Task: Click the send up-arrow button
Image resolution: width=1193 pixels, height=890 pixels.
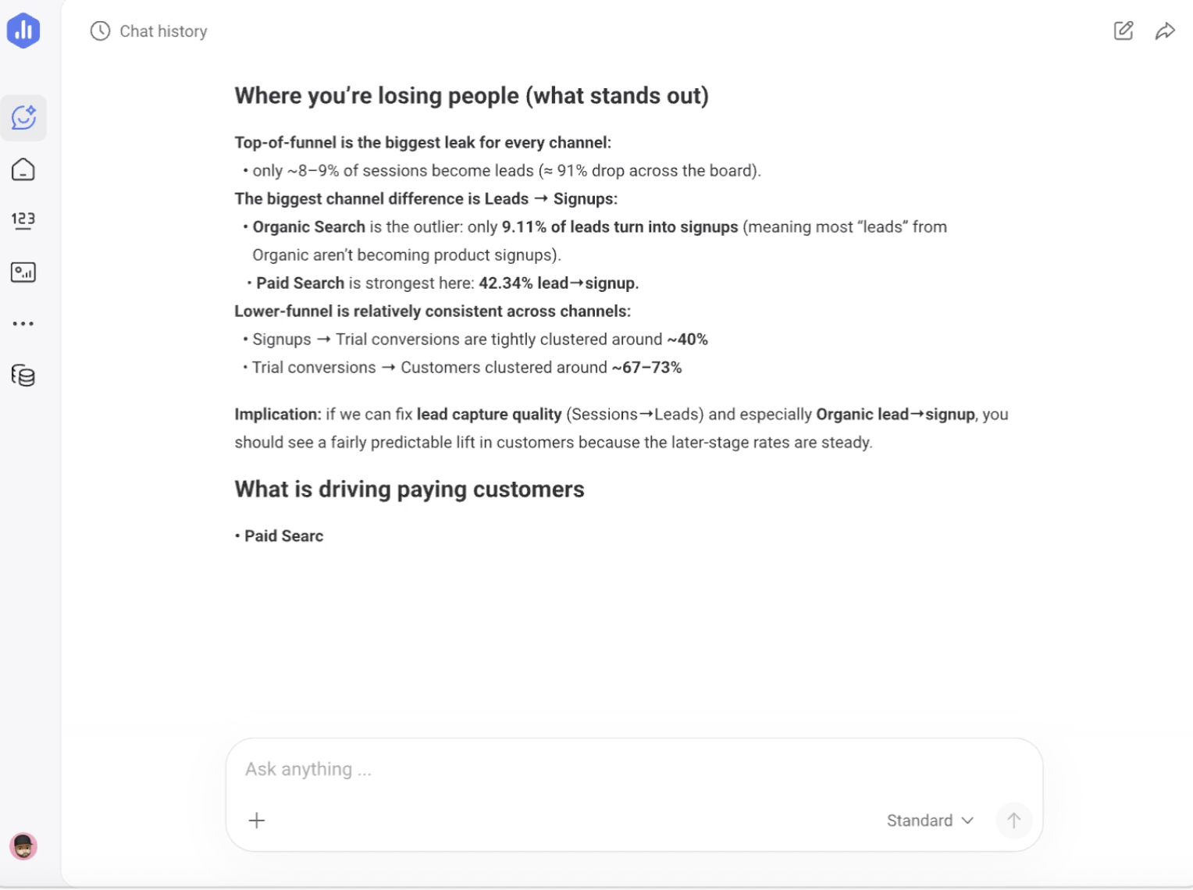Action: (x=1013, y=821)
